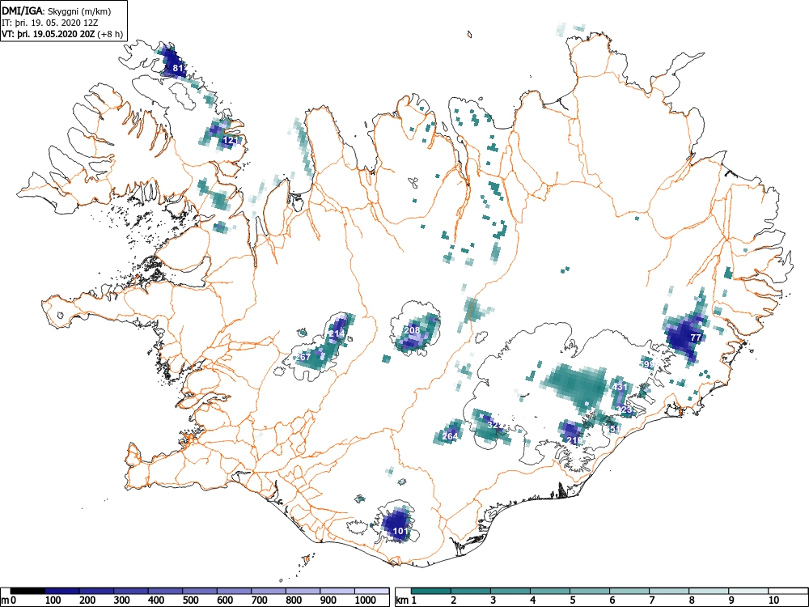809x607 pixels.
Task: Select the visibility value 77 in the east
Action: pyautogui.click(x=696, y=337)
